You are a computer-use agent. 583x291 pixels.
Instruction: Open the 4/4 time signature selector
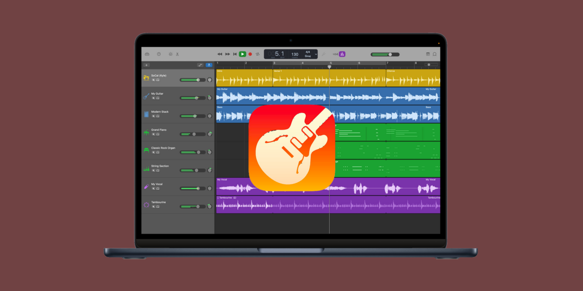click(x=307, y=52)
